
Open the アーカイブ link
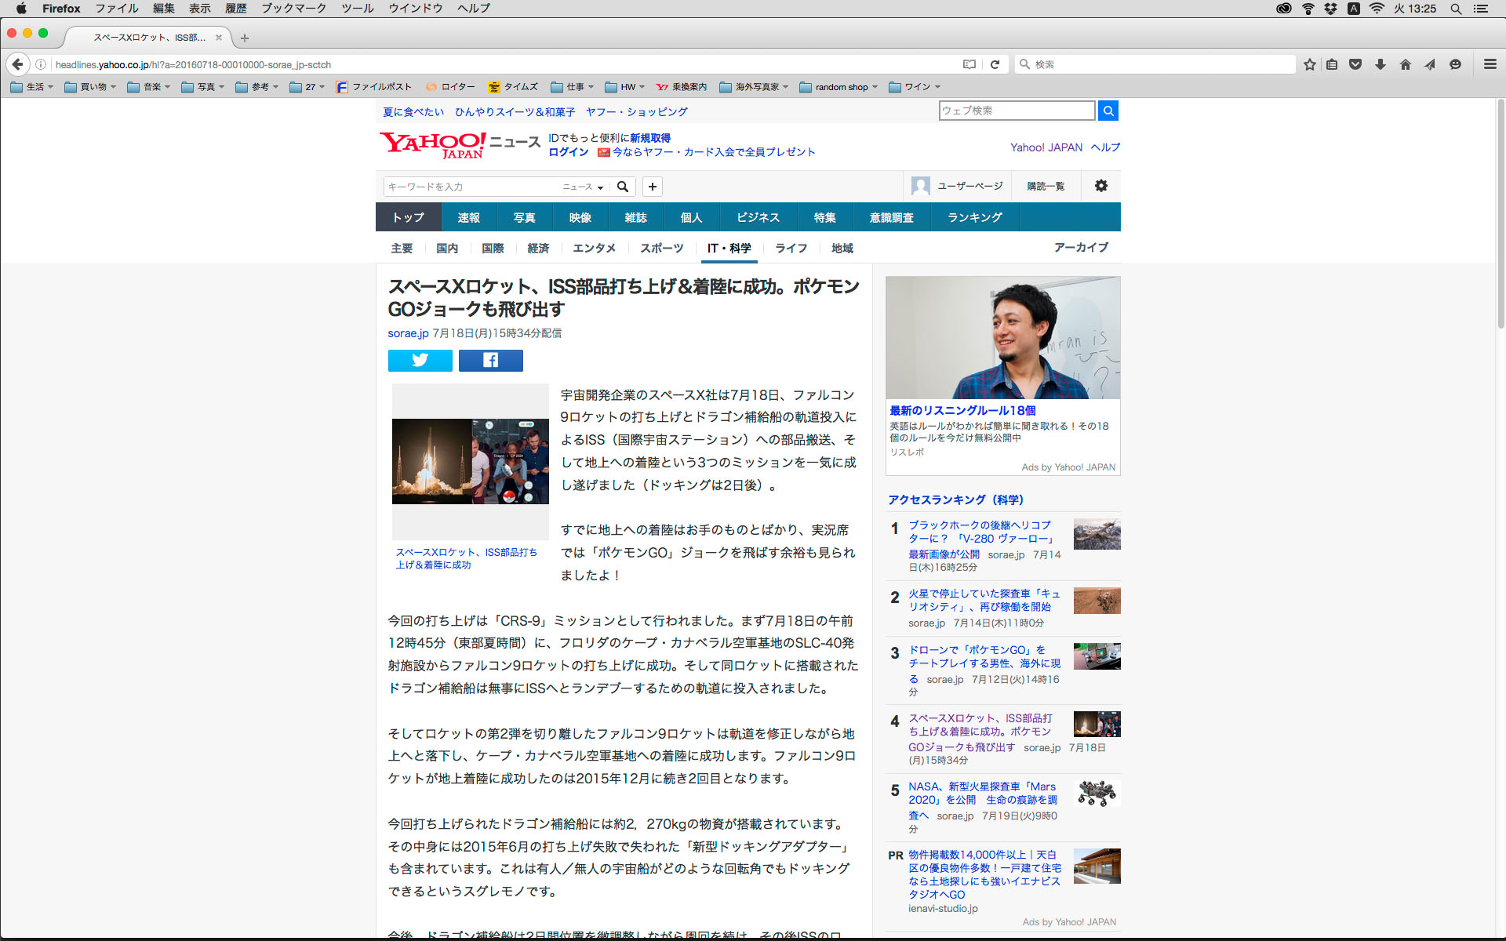click(x=1080, y=247)
